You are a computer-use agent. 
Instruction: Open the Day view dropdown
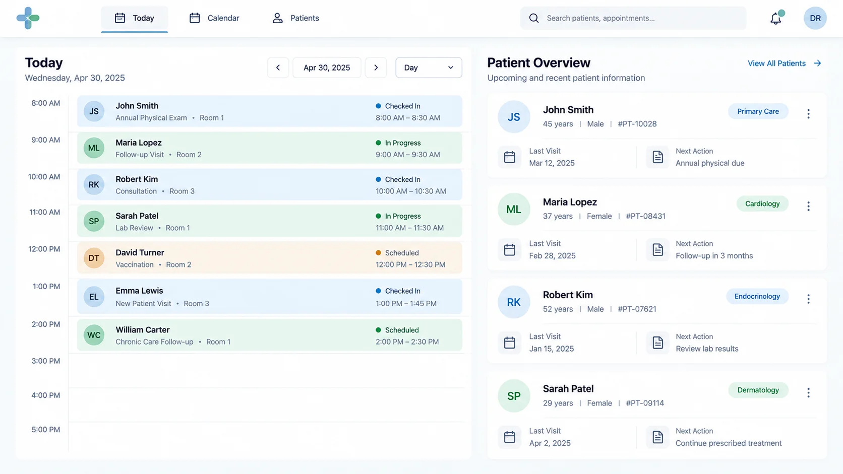click(x=429, y=67)
